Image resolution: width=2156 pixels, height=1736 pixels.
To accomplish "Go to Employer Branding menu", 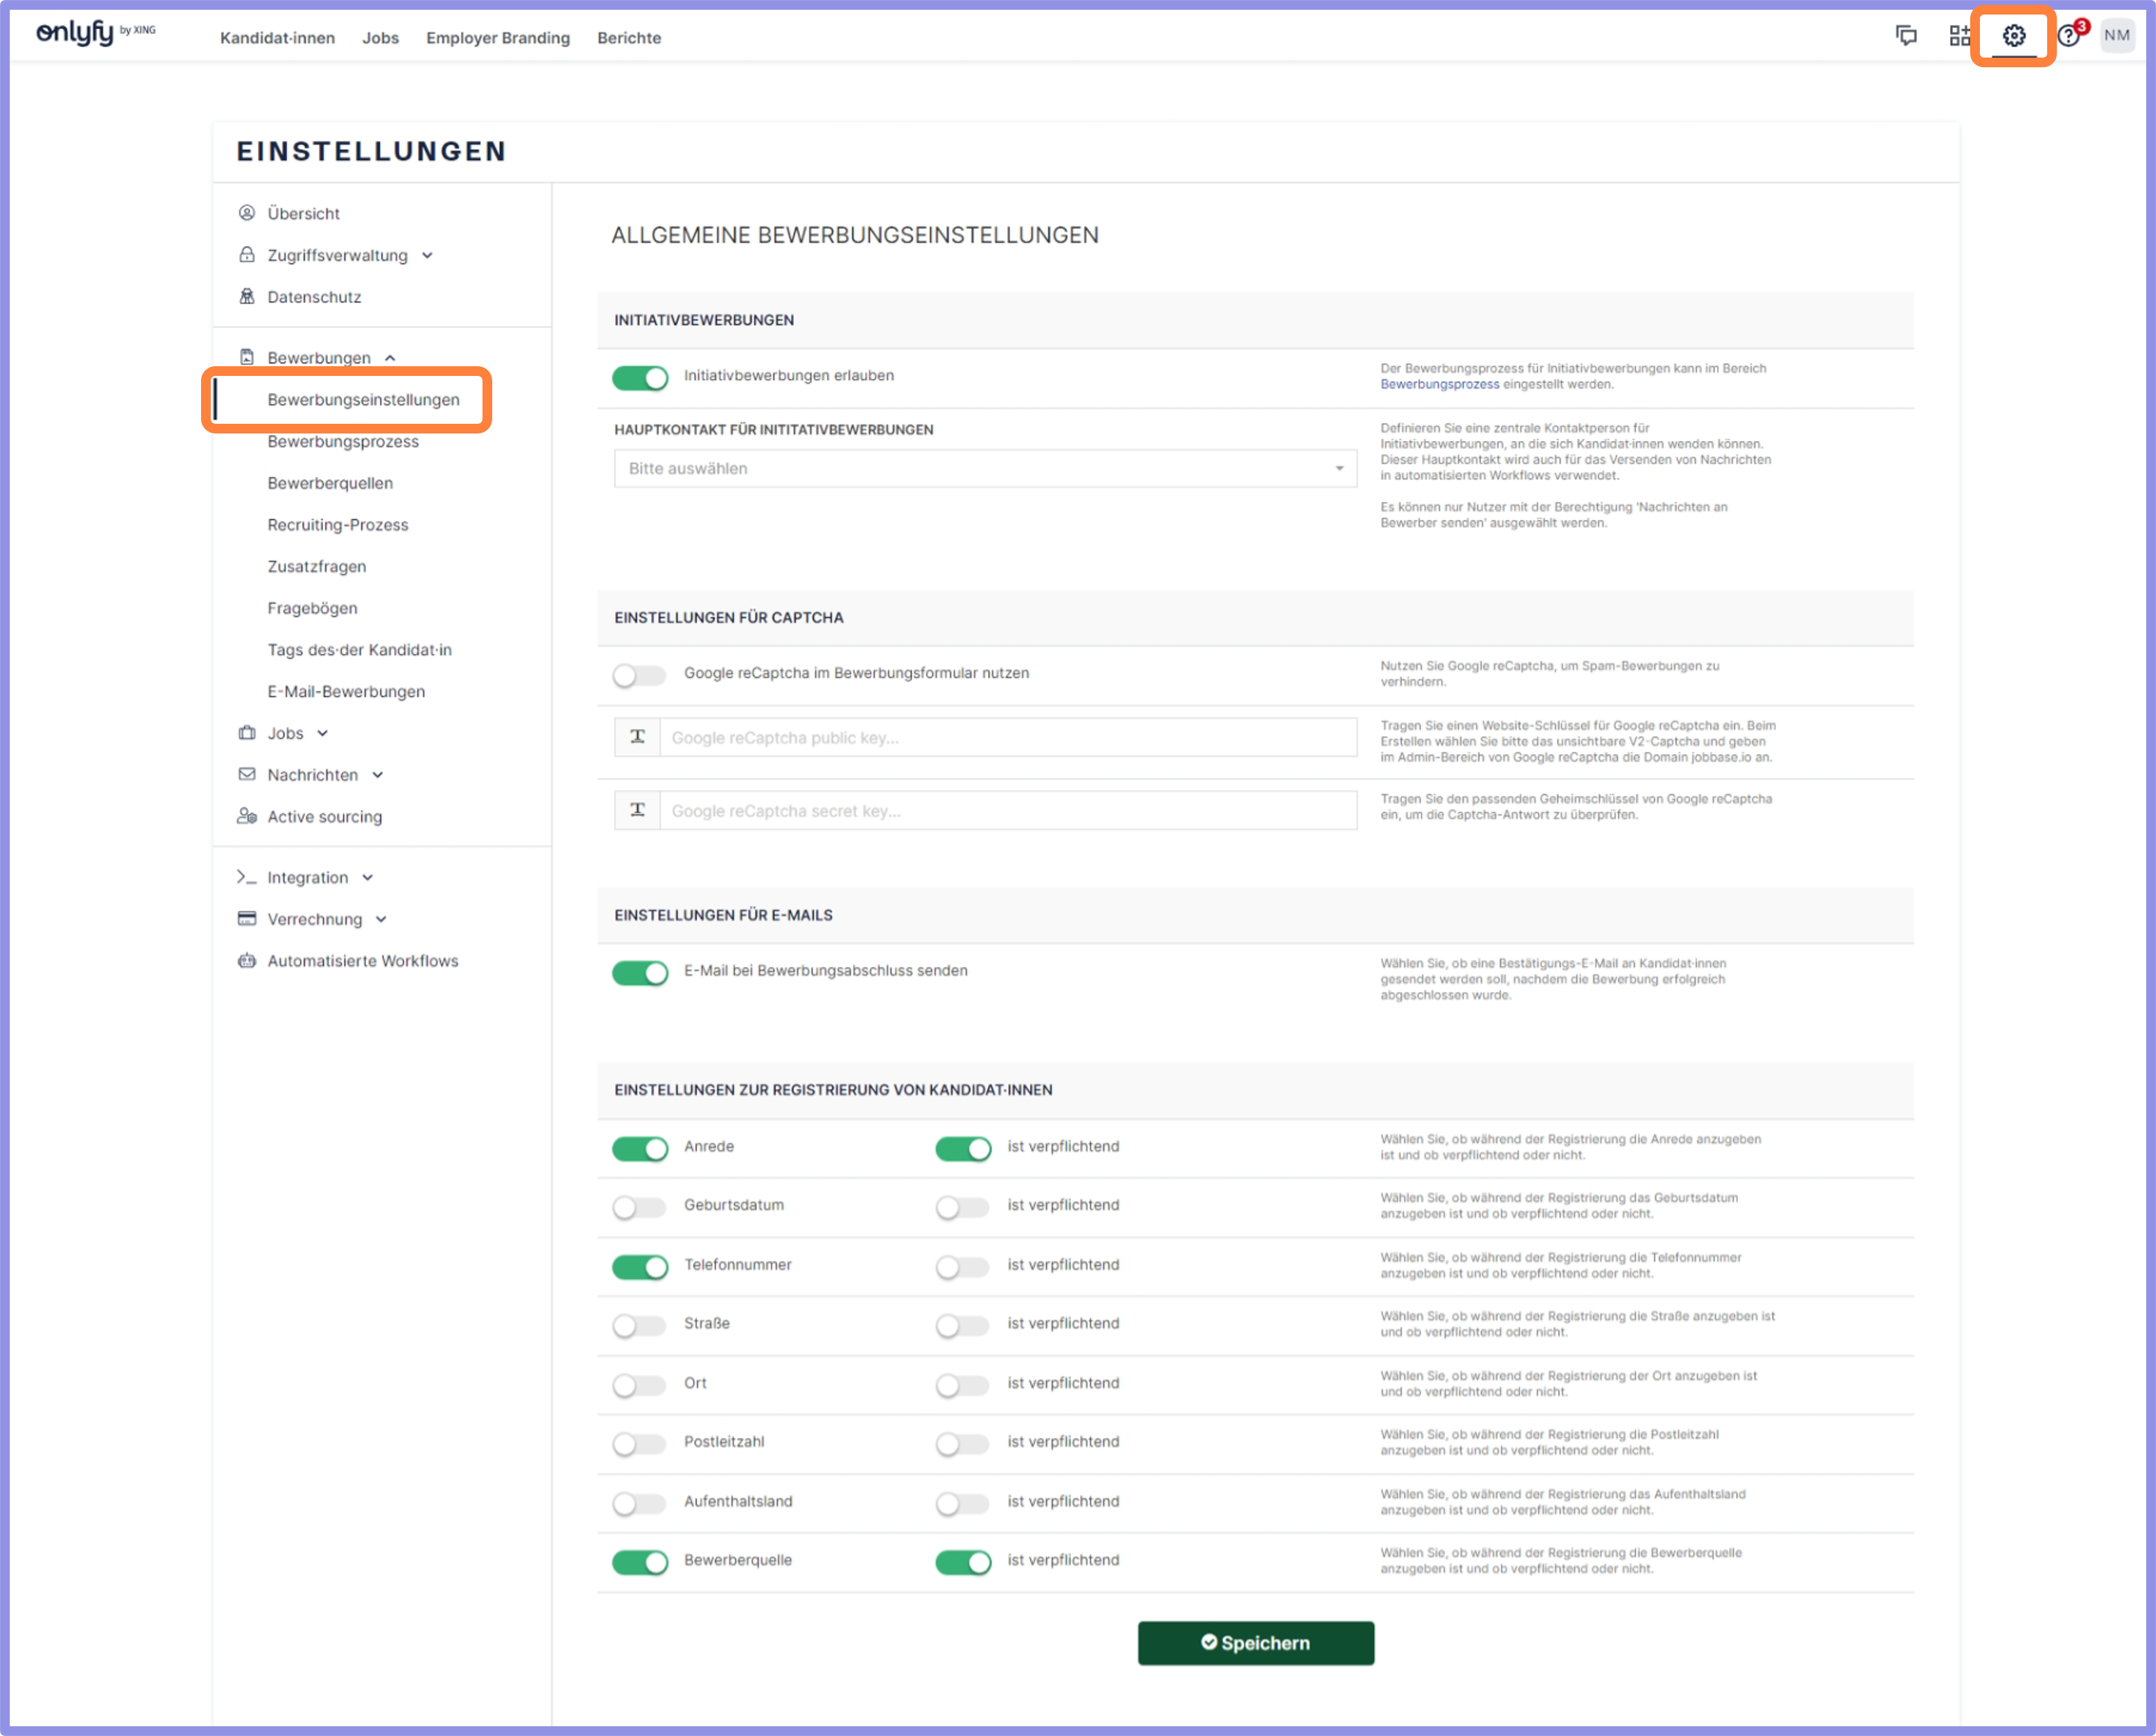I will 497,38.
